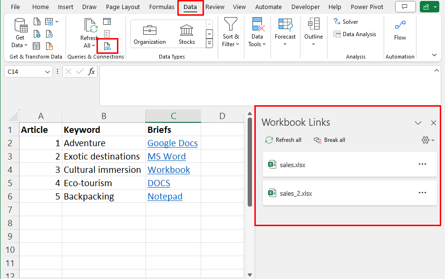
Task: Open the Outline dropdown
Action: (x=314, y=32)
